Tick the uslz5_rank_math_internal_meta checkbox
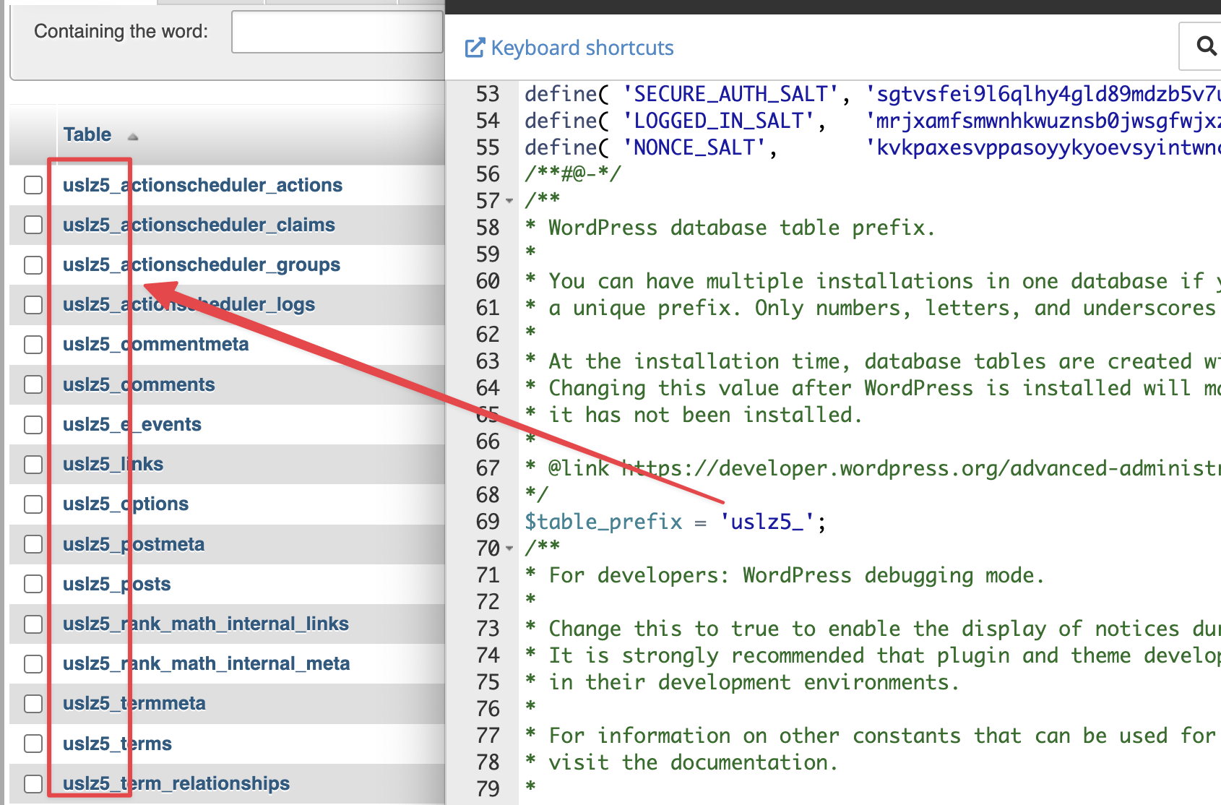The width and height of the screenshot is (1221, 805). coord(33,663)
